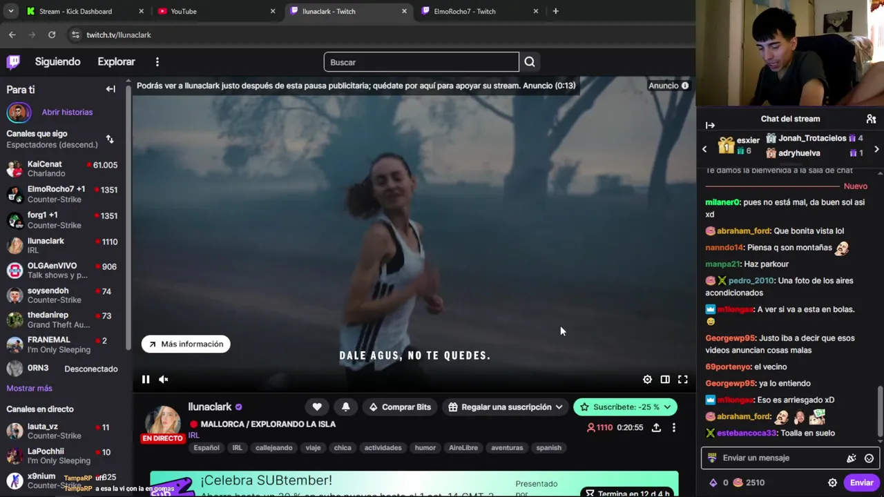
Task: Open site info icon in address bar
Action: 75,35
